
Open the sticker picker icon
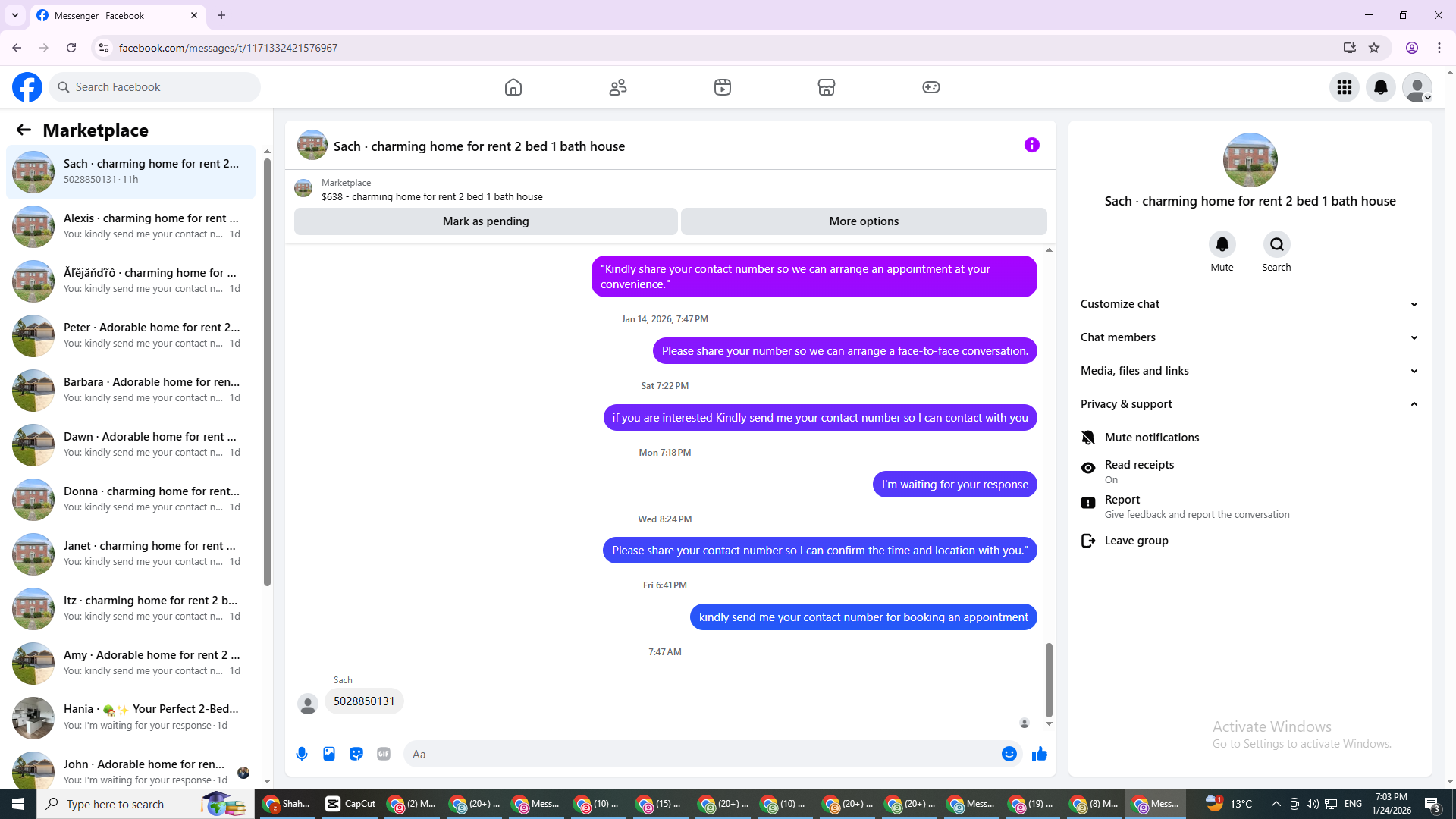[x=356, y=754]
